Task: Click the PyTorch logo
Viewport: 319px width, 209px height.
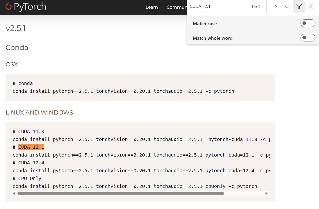Action: click(26, 7)
